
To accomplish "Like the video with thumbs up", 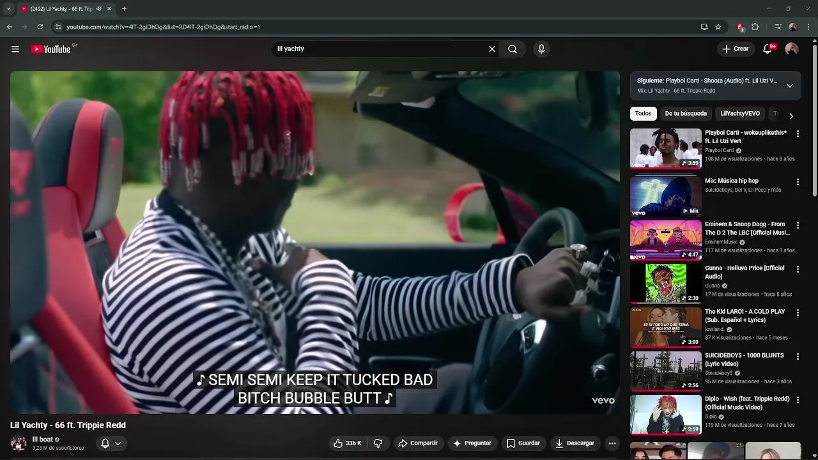I will 347,443.
